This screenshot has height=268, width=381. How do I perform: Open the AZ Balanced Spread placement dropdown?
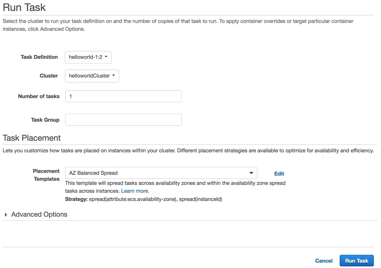tap(161, 173)
